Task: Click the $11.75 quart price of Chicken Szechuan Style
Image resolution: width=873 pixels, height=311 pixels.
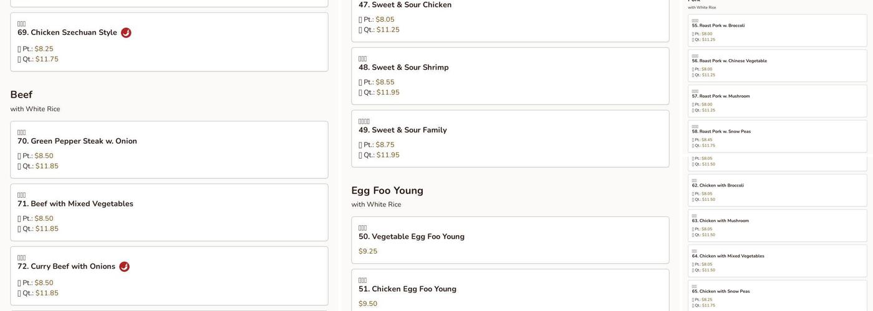Action: (x=47, y=59)
